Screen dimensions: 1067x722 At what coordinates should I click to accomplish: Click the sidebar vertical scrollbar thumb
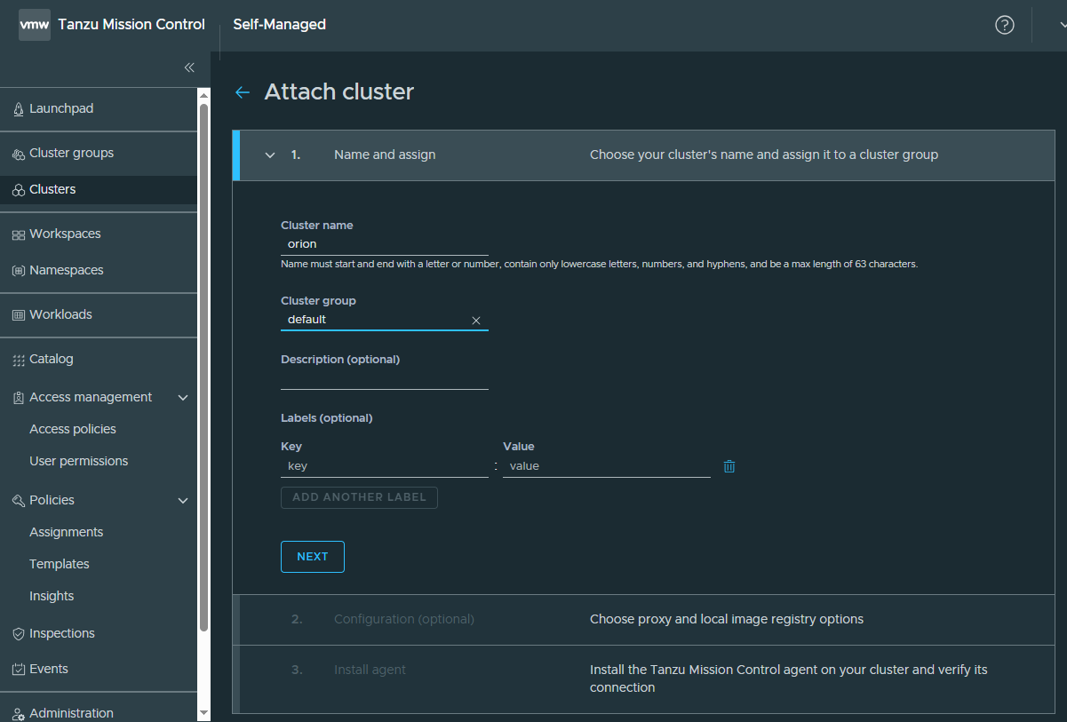coord(203,368)
